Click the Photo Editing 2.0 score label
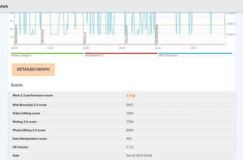 tap(29, 130)
